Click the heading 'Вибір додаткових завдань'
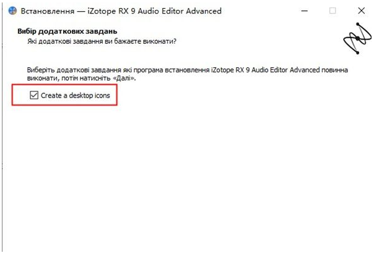The image size is (374, 253). coord(67,31)
